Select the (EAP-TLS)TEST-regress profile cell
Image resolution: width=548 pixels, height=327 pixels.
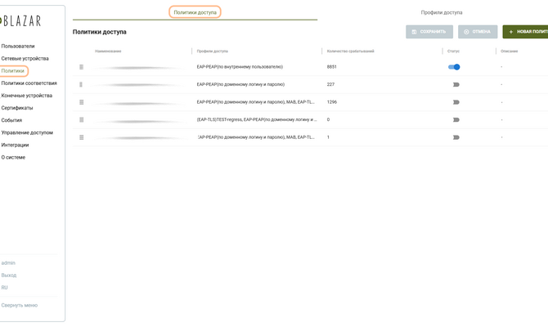(x=257, y=119)
